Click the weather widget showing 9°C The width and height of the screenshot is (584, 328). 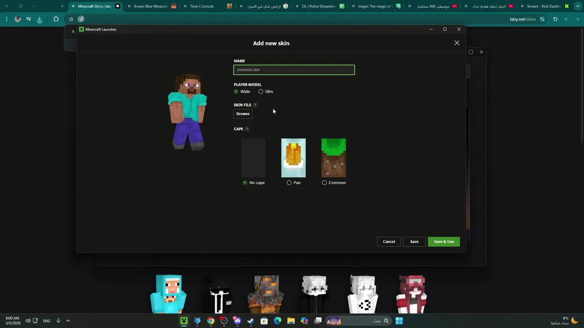pyautogui.click(x=564, y=321)
